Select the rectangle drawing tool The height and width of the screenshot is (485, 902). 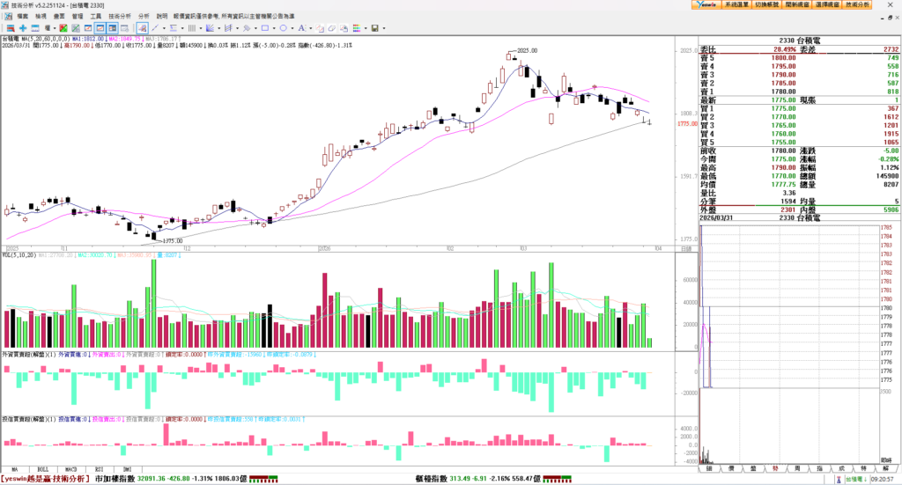(264, 28)
